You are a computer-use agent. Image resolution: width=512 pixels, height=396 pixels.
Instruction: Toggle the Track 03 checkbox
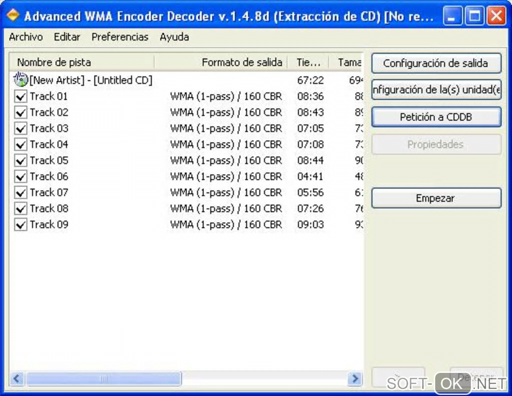point(21,128)
